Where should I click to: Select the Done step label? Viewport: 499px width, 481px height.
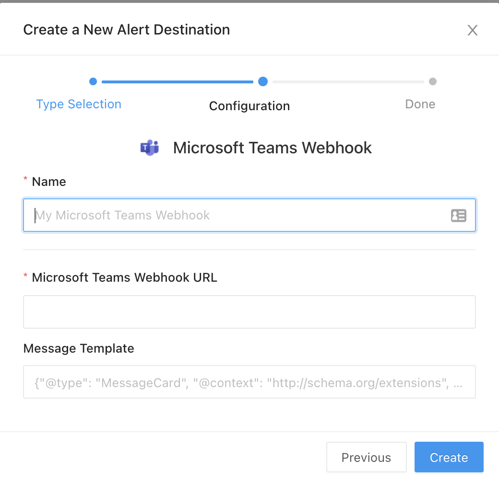point(420,104)
